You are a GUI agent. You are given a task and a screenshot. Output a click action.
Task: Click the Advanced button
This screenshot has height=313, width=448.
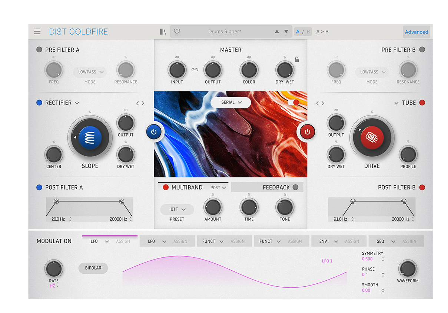(x=416, y=32)
